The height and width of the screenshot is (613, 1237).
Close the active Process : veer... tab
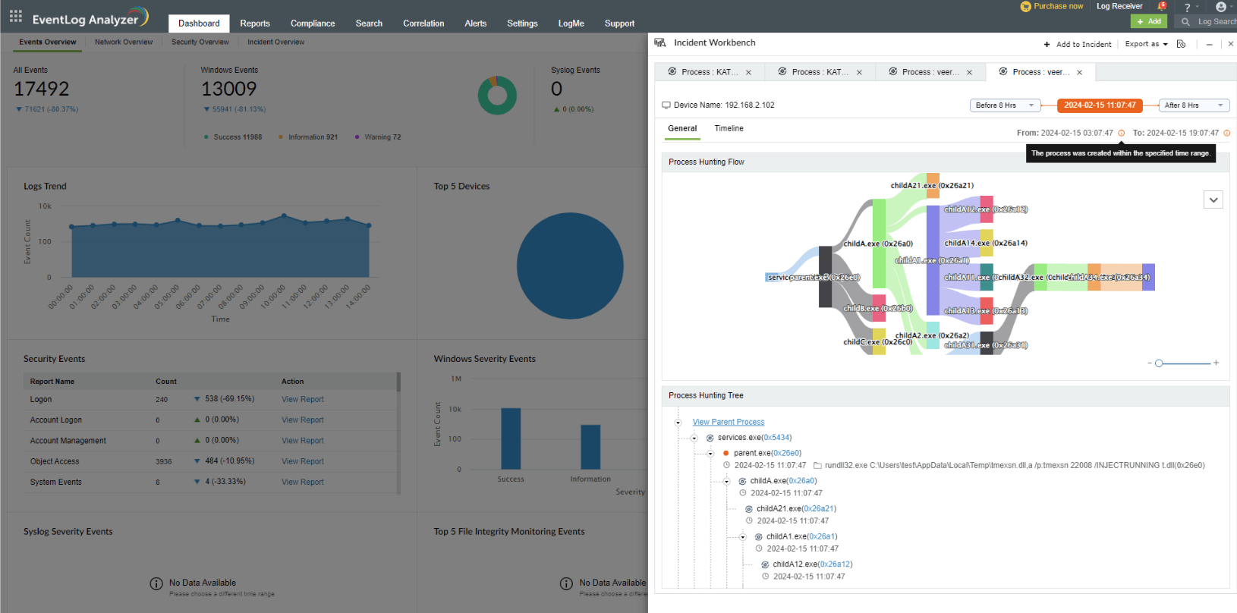point(1079,73)
